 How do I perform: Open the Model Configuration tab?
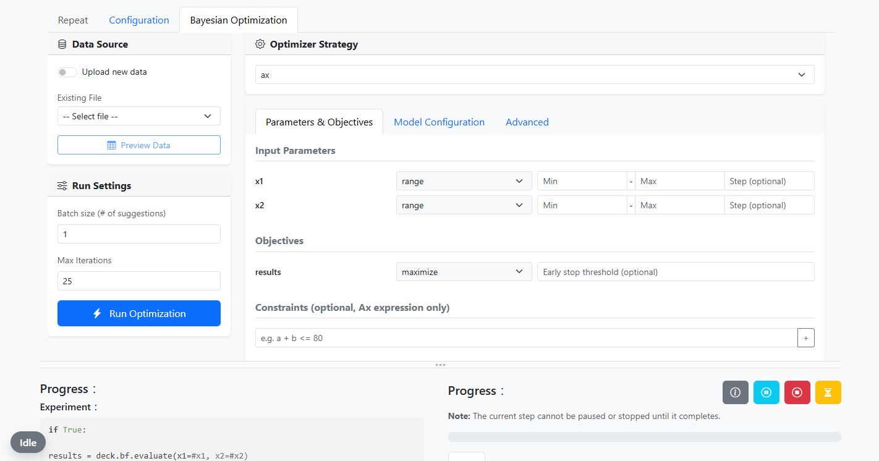439,122
